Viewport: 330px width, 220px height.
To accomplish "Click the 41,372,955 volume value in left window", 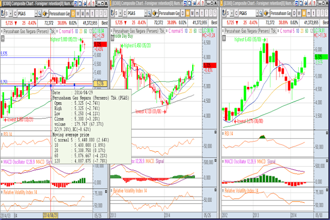I will [90, 23].
